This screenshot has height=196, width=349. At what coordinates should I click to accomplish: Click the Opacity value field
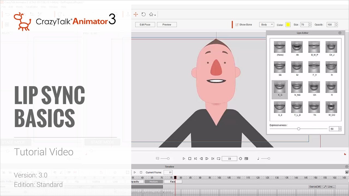330,24
